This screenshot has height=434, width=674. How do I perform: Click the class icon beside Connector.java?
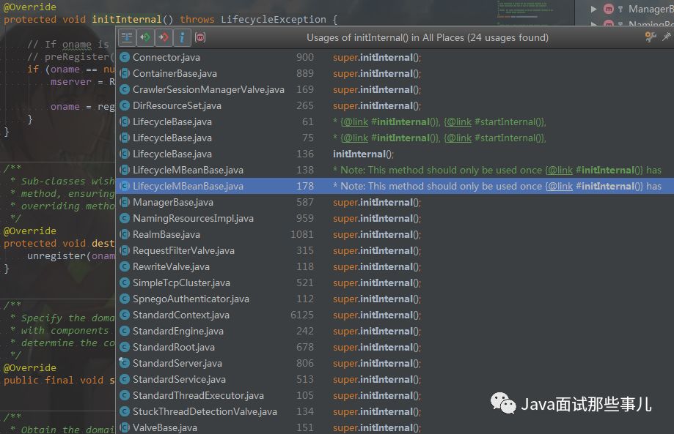click(x=125, y=58)
